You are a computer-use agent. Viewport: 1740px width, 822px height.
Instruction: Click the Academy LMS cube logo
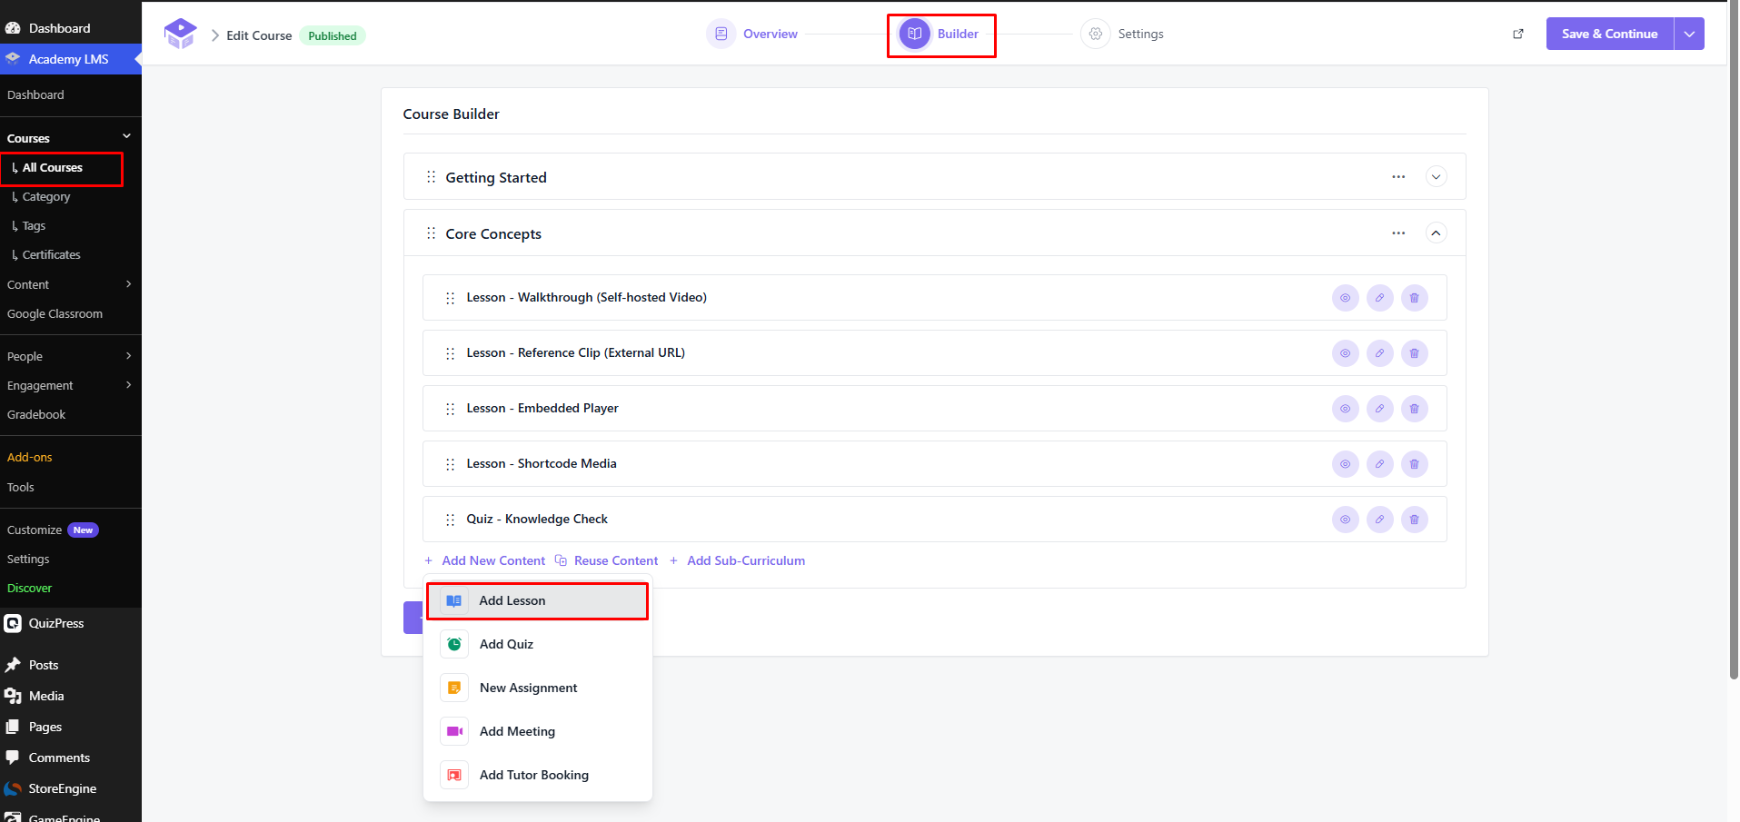180,34
